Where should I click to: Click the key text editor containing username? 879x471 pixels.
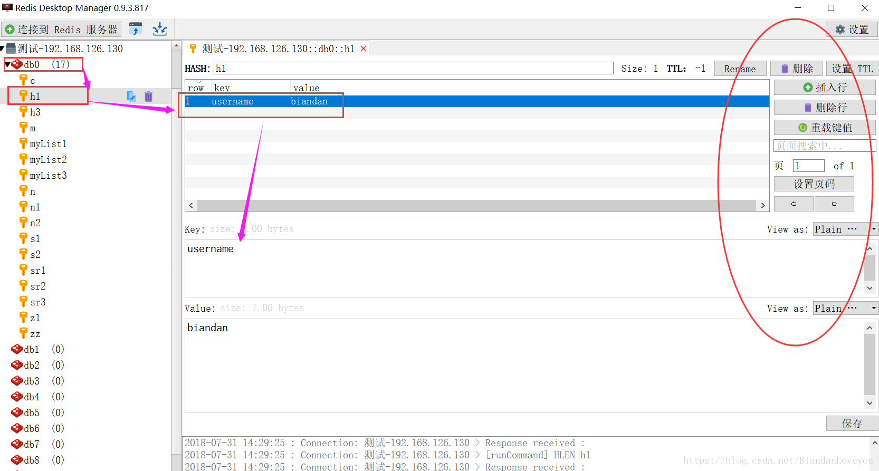tap(524, 268)
